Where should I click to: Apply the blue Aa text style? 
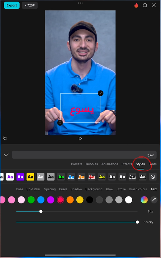71,177
